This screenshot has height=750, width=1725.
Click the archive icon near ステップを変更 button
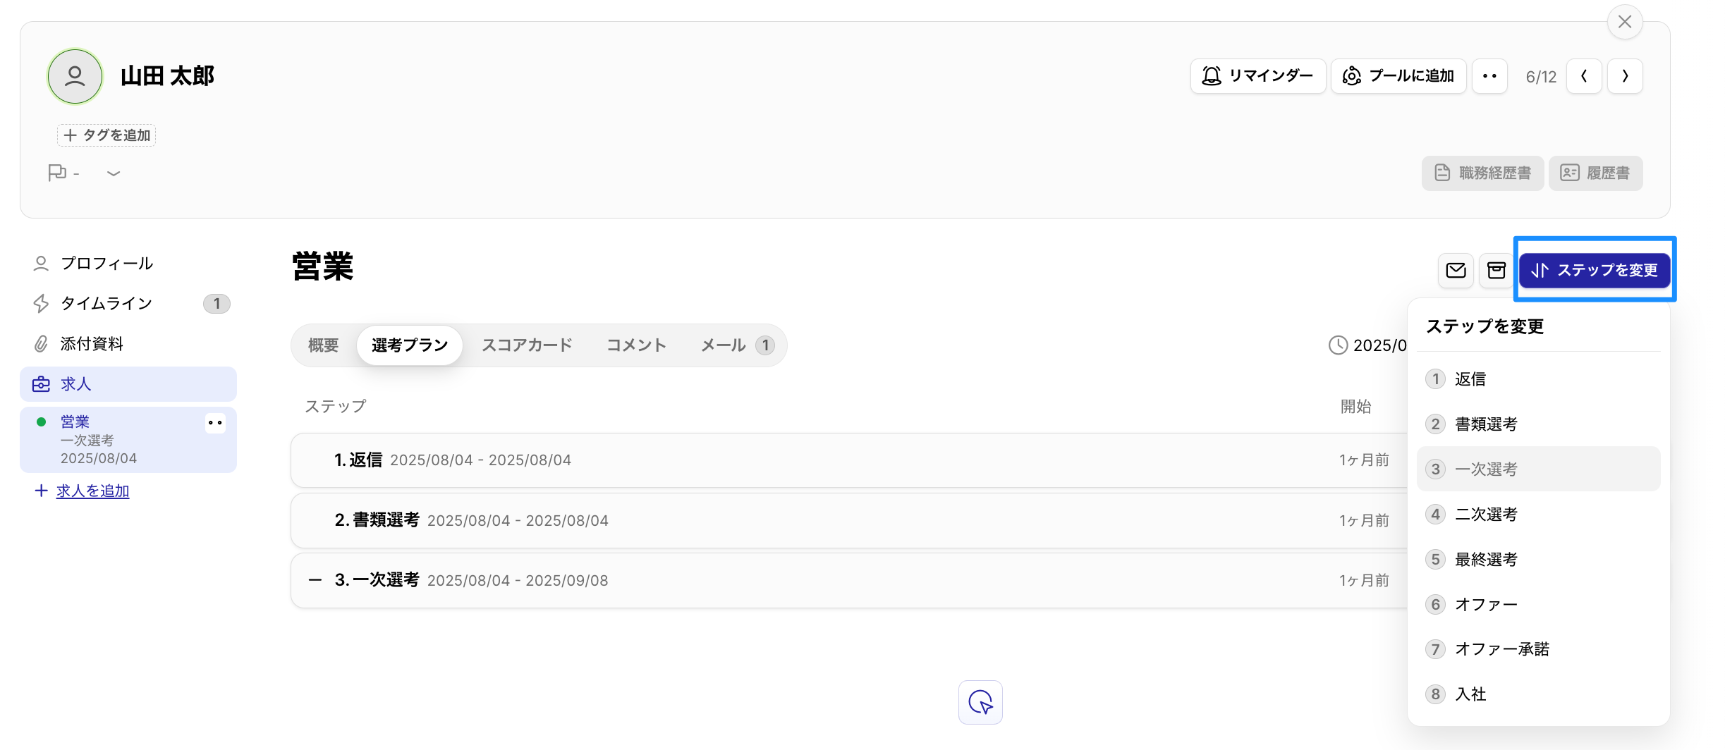(x=1497, y=270)
